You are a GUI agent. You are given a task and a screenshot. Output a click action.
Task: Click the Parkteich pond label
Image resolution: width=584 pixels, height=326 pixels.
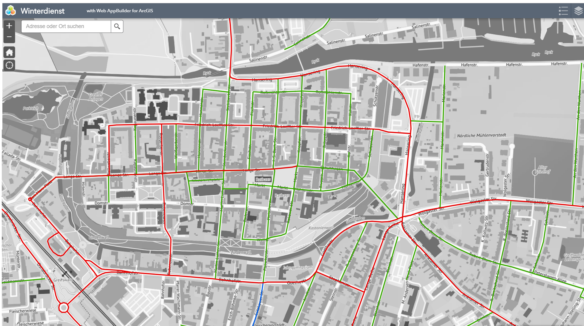pyautogui.click(x=31, y=108)
